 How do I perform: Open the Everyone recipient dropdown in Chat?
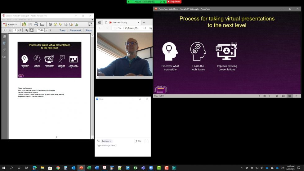[106, 141]
